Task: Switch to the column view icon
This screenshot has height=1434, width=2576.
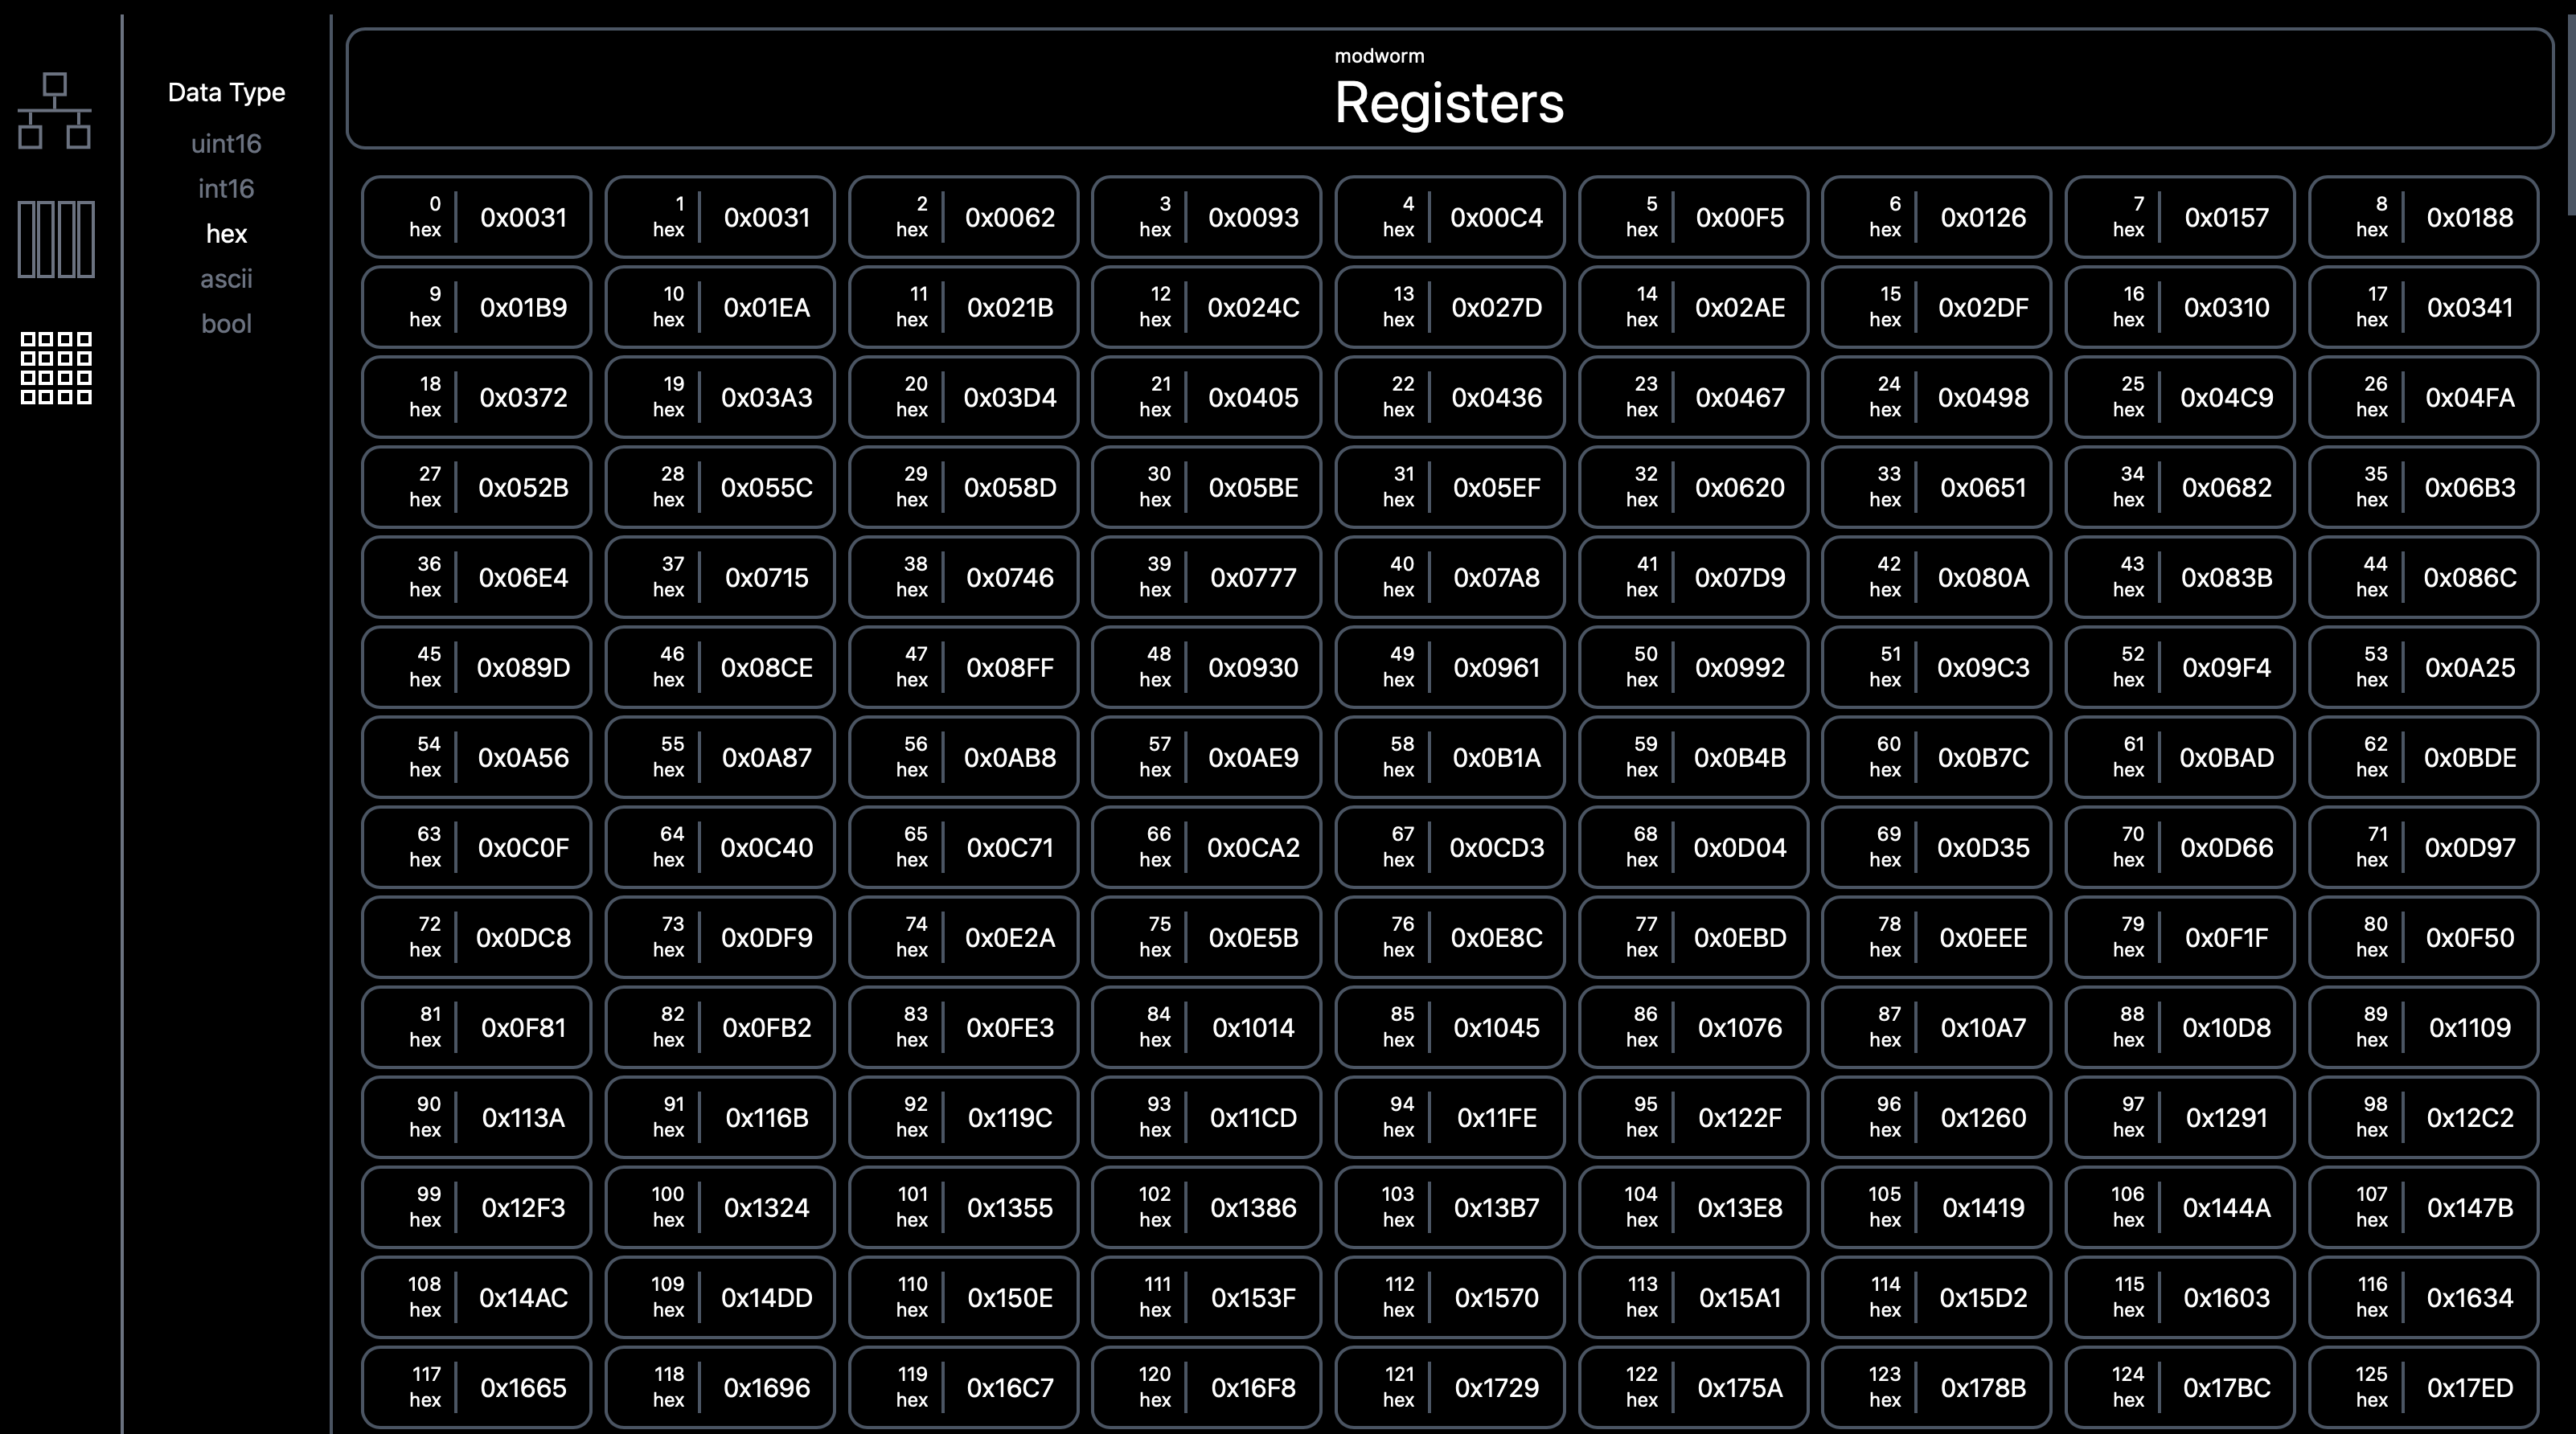Action: [56, 239]
